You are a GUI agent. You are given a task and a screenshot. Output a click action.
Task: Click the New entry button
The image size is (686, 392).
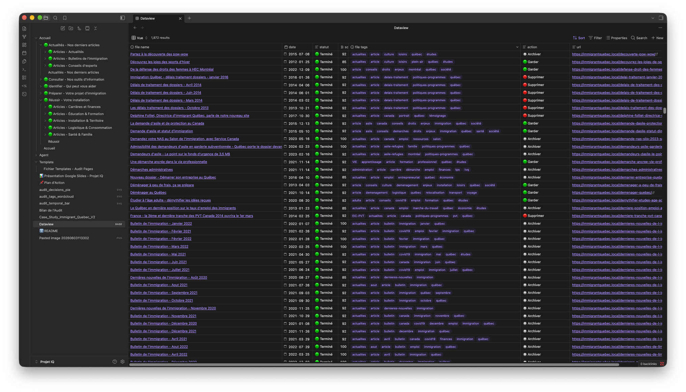click(x=657, y=38)
